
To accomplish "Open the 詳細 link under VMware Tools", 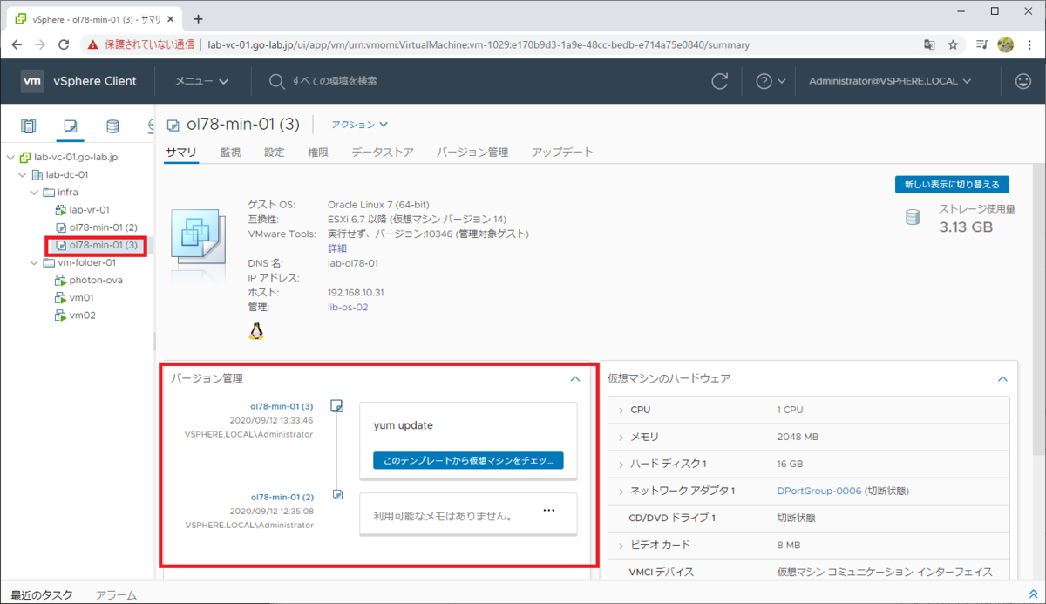I will pyautogui.click(x=337, y=248).
